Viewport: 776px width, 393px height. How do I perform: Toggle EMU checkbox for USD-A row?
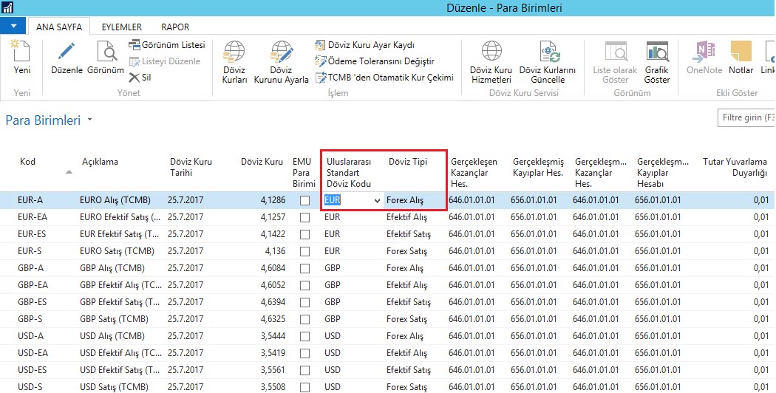pyautogui.click(x=304, y=337)
